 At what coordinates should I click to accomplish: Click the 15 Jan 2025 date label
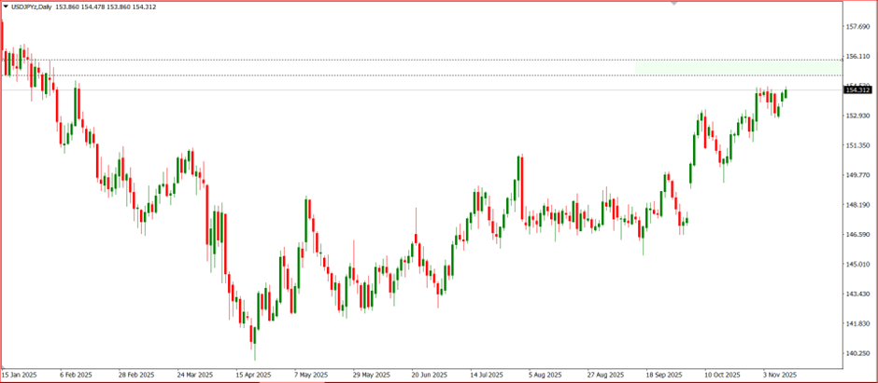tap(19, 374)
